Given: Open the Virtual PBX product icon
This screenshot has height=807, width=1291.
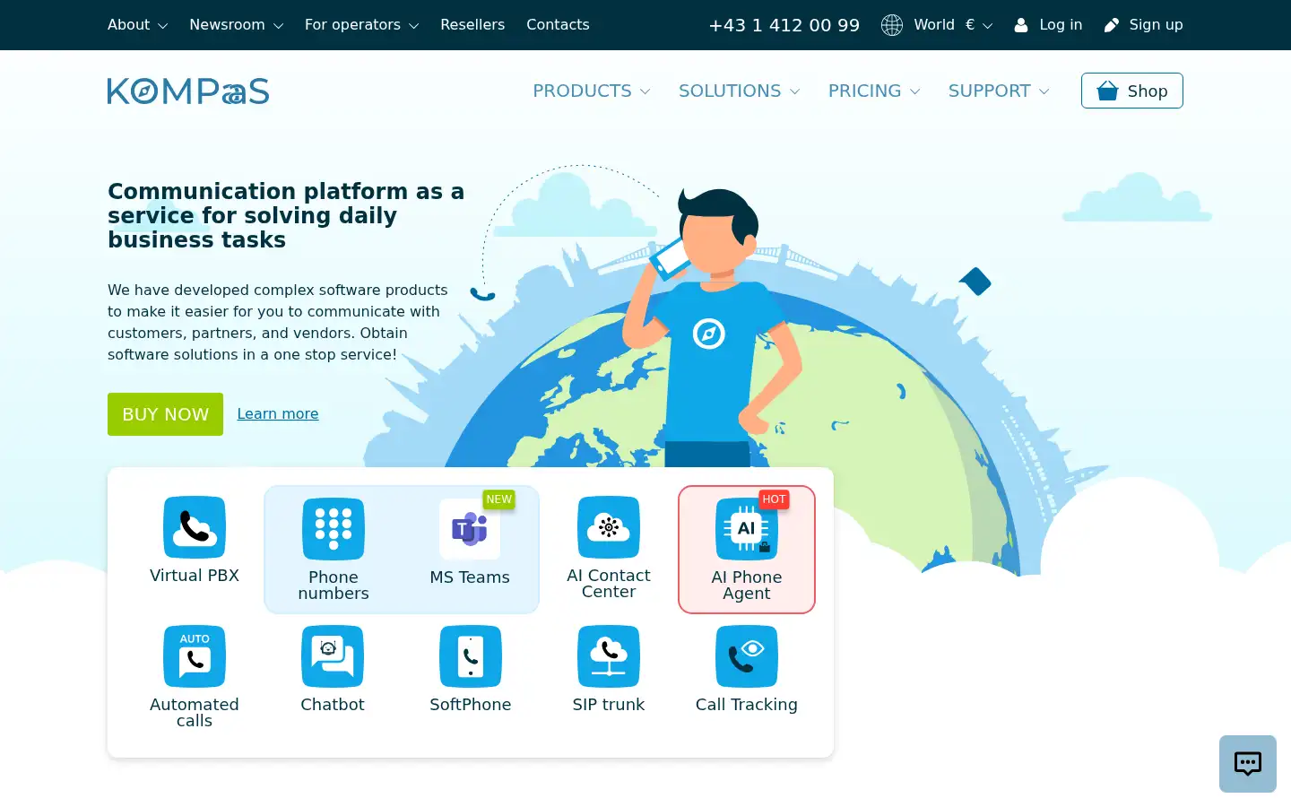Looking at the screenshot, I should (x=195, y=527).
